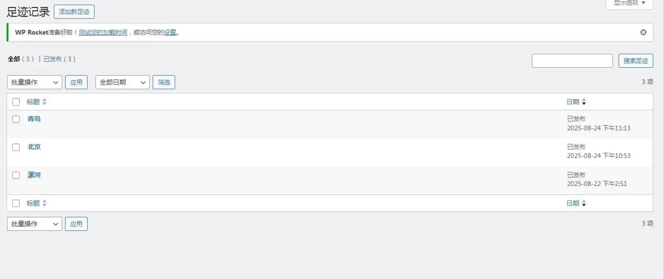Image resolution: width=664 pixels, height=279 pixels.
Task: Sort by title using header sort arrows
Action: point(44,102)
